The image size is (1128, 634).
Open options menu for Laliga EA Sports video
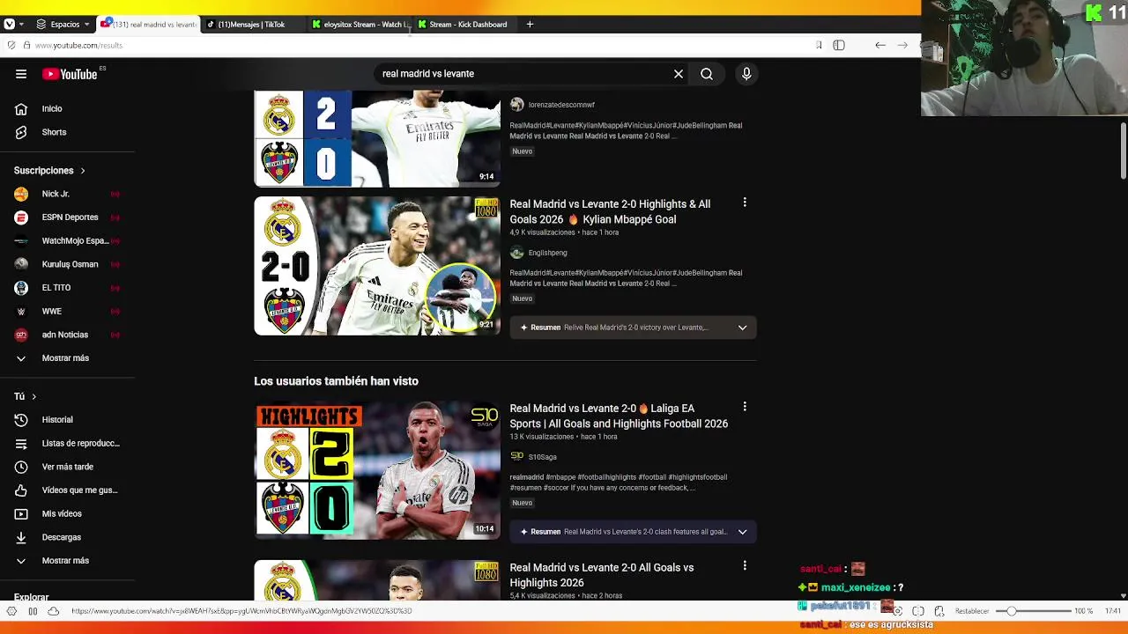[x=745, y=407]
